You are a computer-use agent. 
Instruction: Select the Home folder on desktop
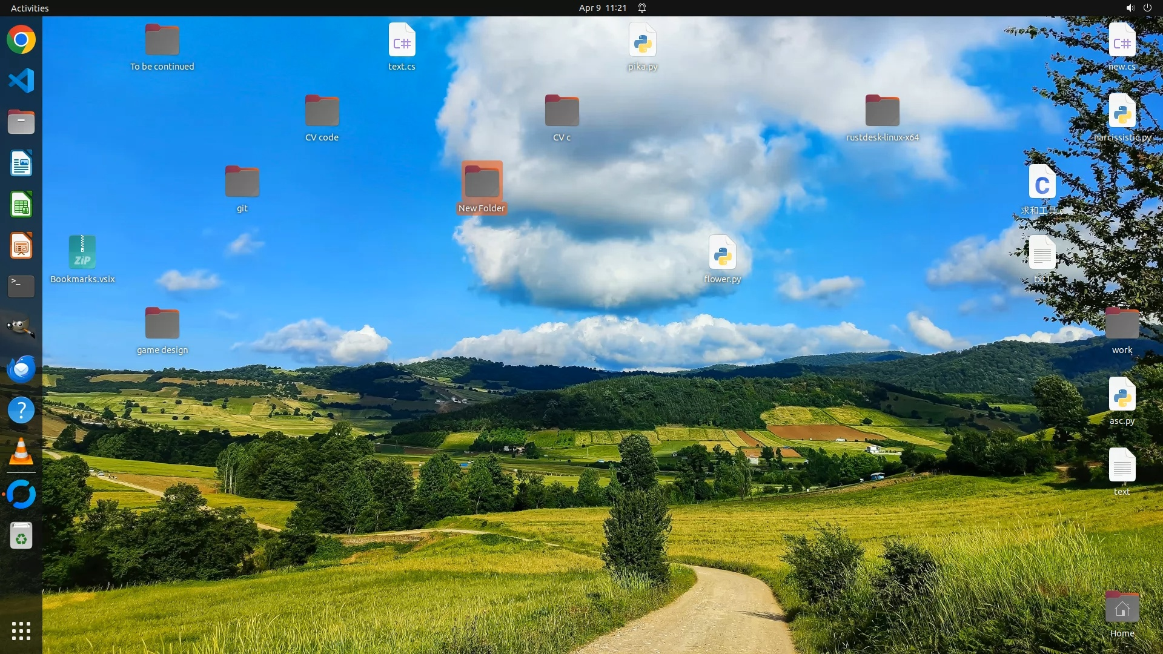pyautogui.click(x=1122, y=607)
